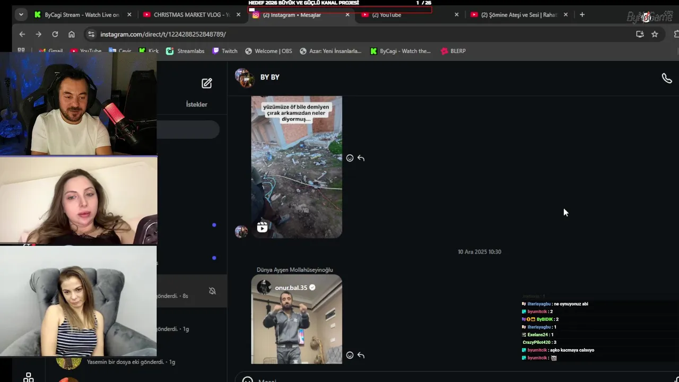Reply to the onur.bal.35 reel message

pos(361,355)
